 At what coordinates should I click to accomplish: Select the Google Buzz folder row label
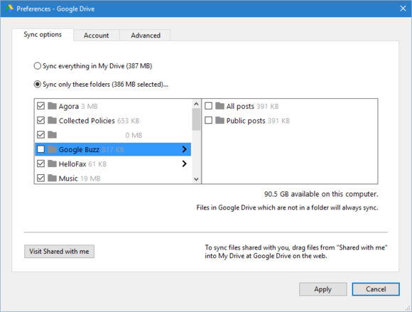click(x=79, y=149)
